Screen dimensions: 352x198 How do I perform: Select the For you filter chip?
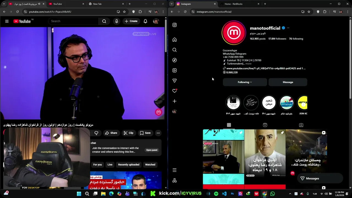click(97, 165)
